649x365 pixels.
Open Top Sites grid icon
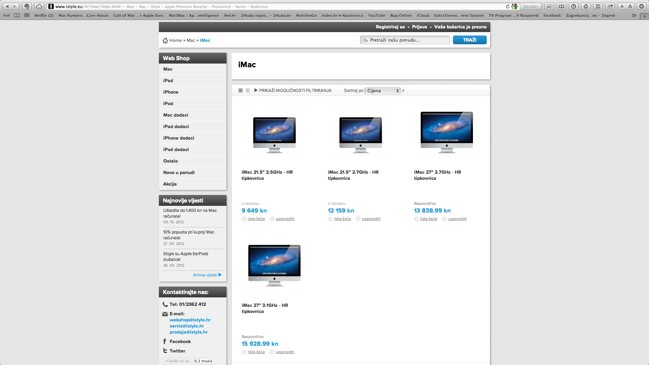pos(27,16)
